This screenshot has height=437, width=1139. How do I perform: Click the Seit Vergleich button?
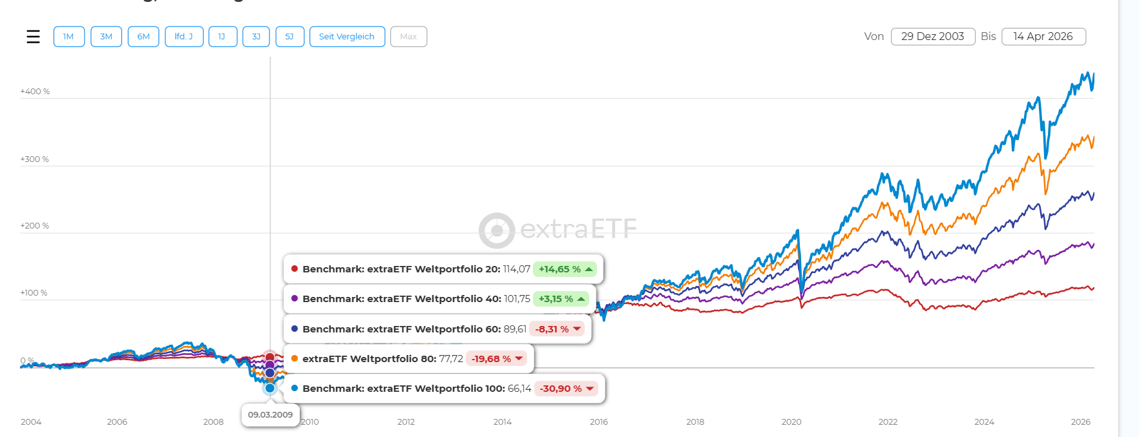347,37
